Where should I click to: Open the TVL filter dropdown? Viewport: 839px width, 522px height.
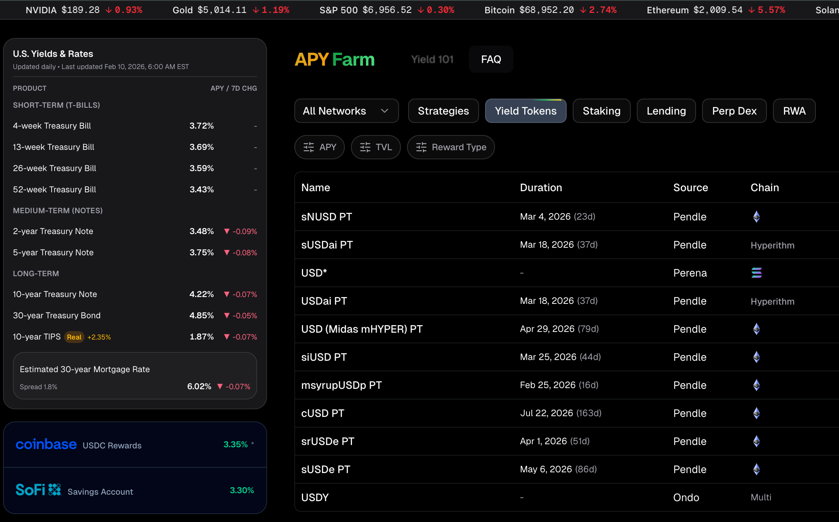point(376,147)
